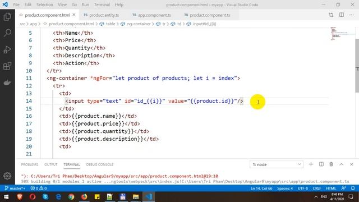Click 'td' in the breadcrumb

point(179,24)
